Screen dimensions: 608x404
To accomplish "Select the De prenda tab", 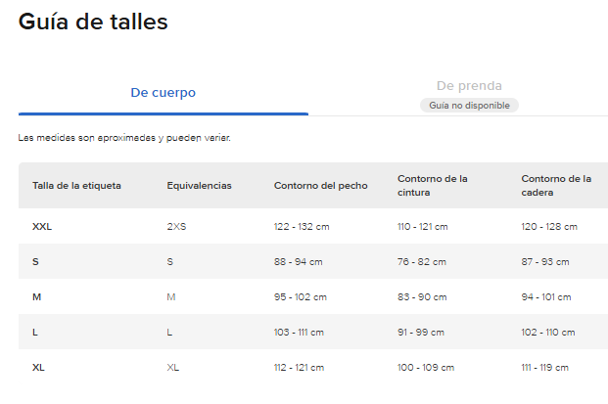I will (x=469, y=86).
